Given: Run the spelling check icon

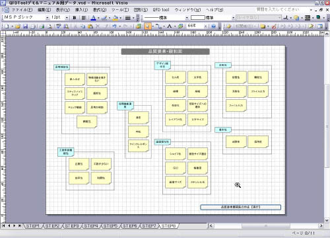Looking at the screenshot, I should (58, 26).
